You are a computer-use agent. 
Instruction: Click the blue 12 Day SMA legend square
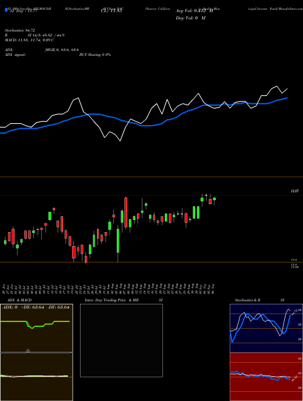pyautogui.click(x=7, y=10)
